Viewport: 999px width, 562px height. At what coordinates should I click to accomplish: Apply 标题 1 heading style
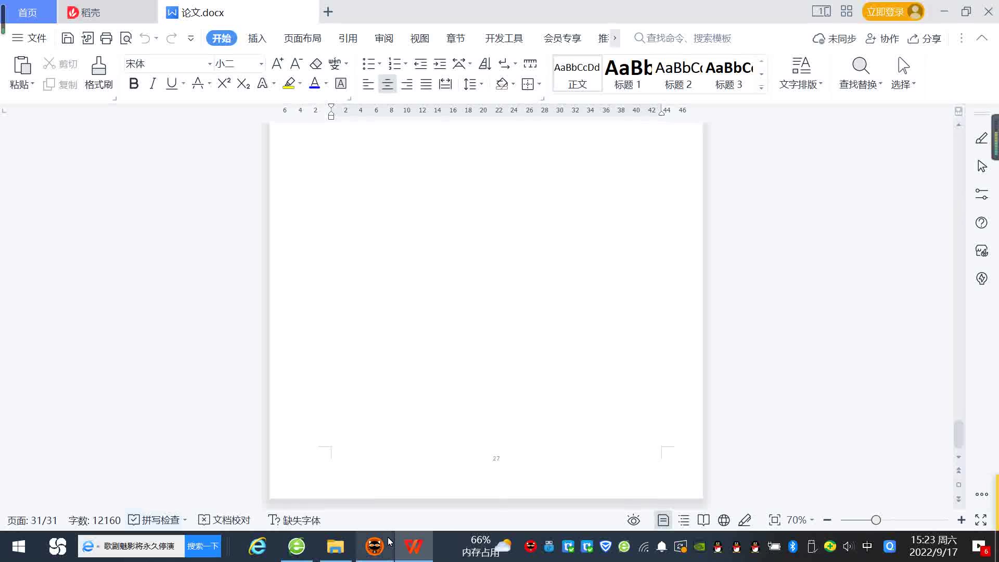click(627, 74)
